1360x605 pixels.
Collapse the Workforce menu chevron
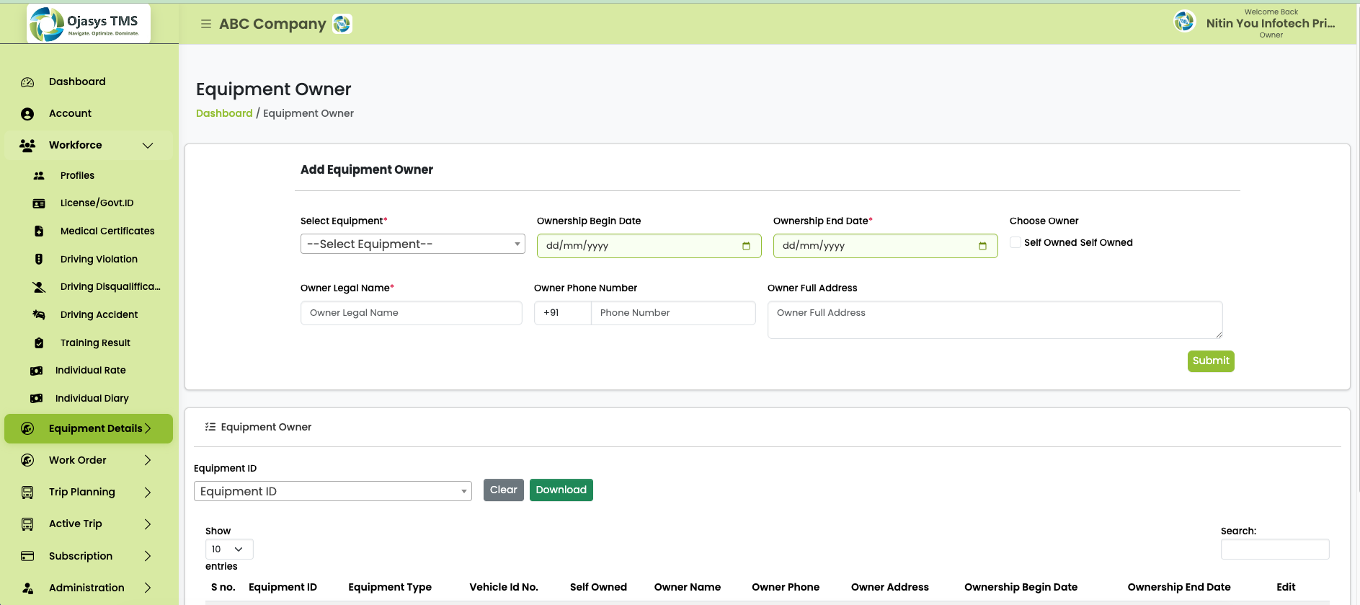coord(148,146)
